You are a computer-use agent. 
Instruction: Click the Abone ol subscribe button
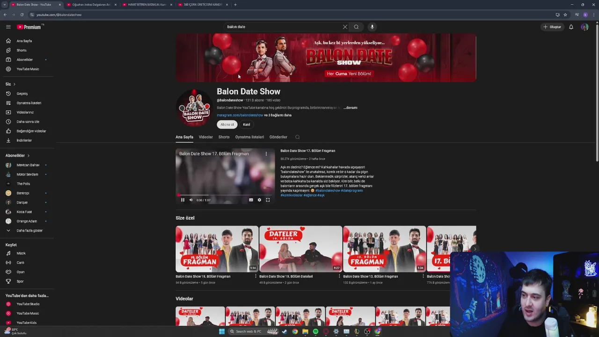pyautogui.click(x=227, y=125)
